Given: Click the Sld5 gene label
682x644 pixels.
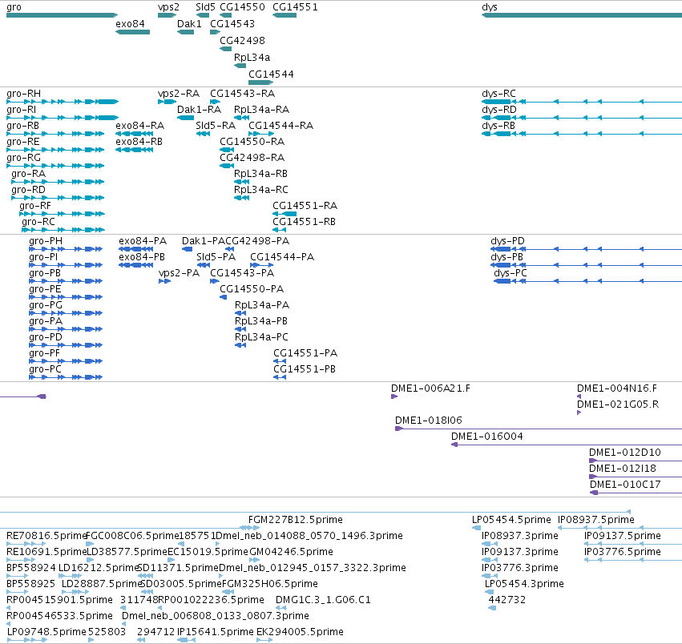Looking at the screenshot, I should click(205, 7).
